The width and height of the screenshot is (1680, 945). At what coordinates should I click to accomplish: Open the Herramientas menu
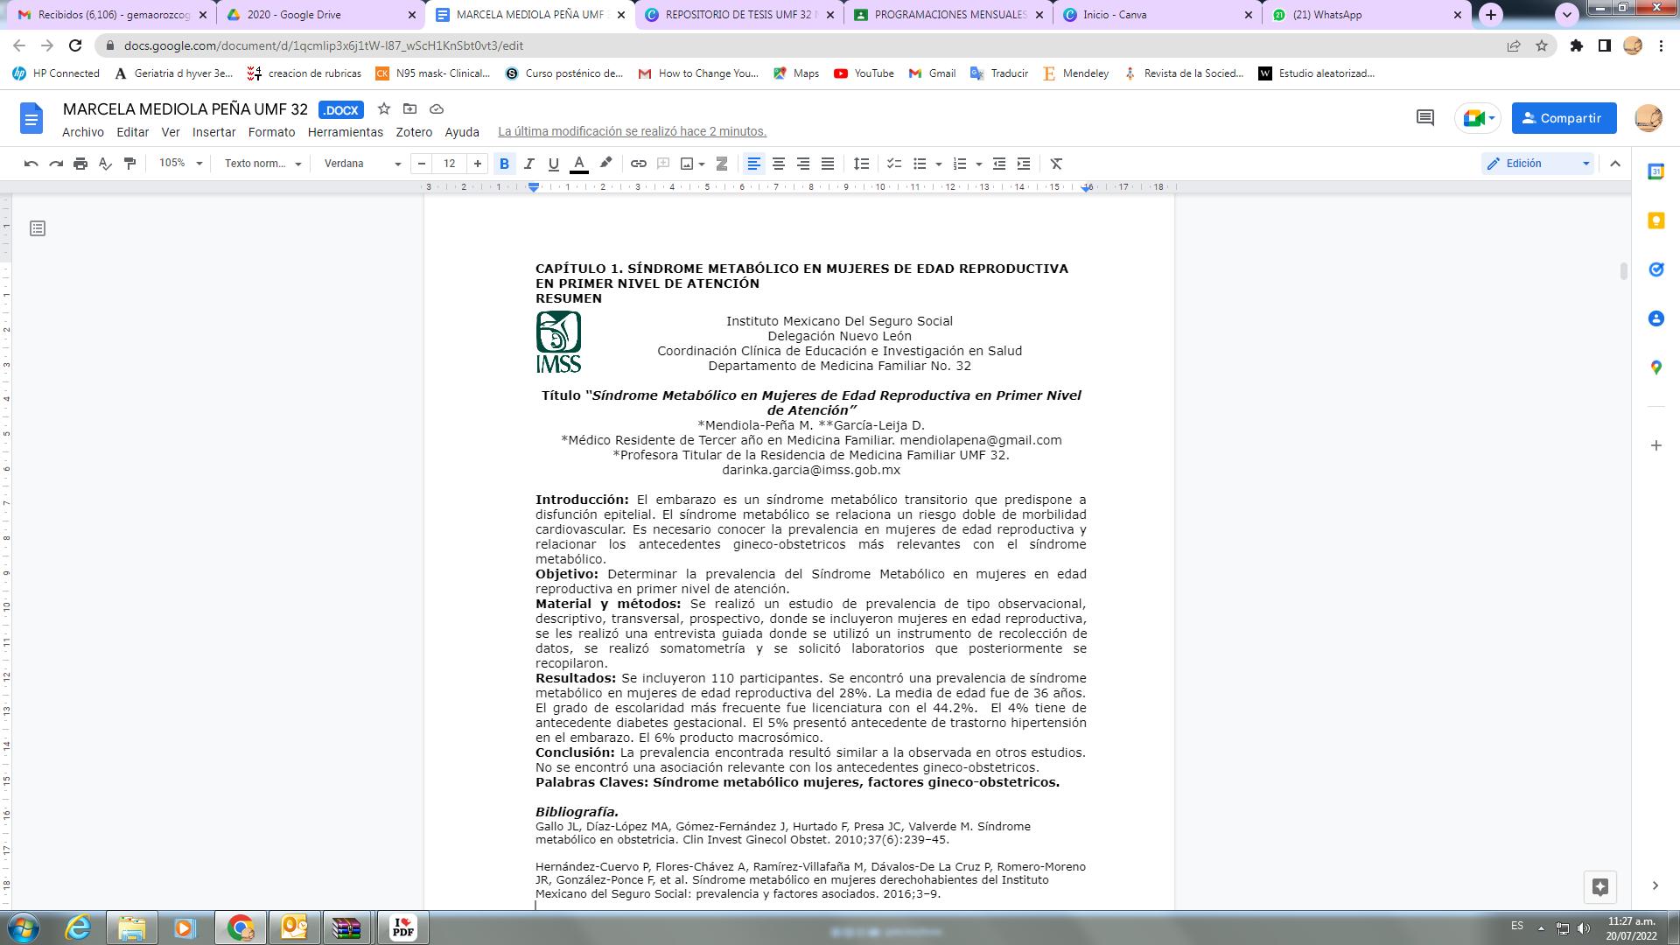coord(346,132)
